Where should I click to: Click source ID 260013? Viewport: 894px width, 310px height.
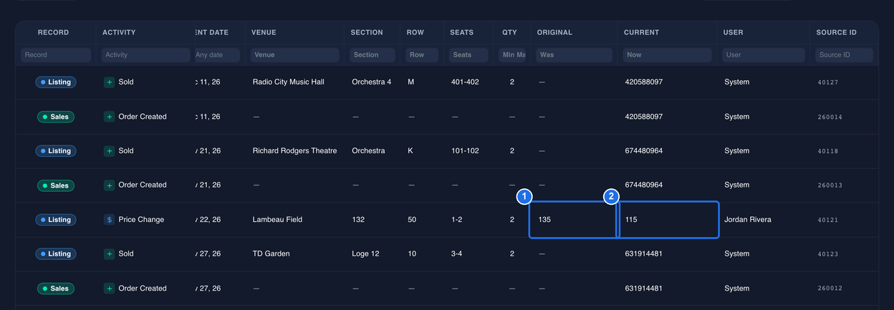point(830,185)
